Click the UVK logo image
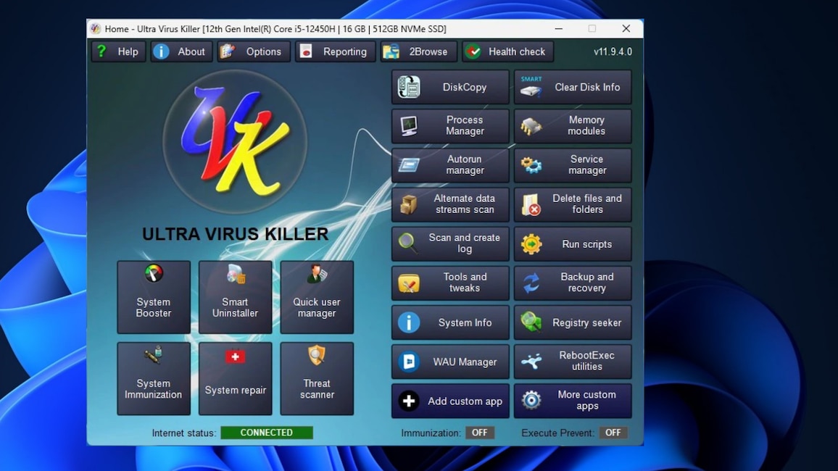This screenshot has width=838, height=471. tap(235, 141)
